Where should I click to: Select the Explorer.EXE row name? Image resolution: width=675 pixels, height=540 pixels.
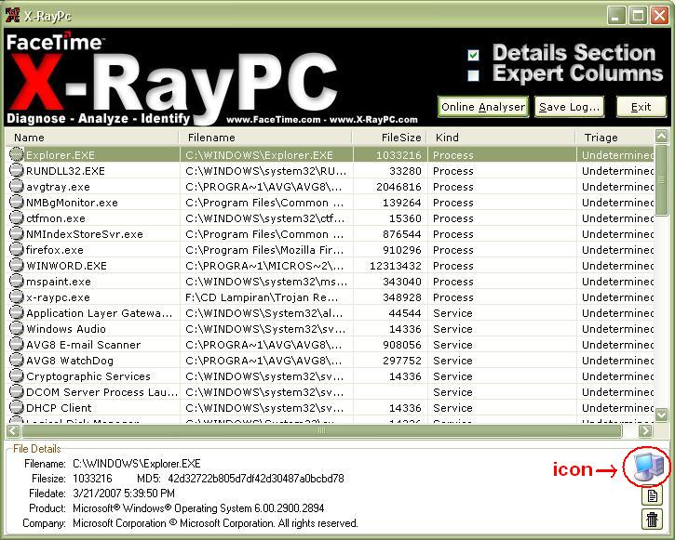coord(61,155)
